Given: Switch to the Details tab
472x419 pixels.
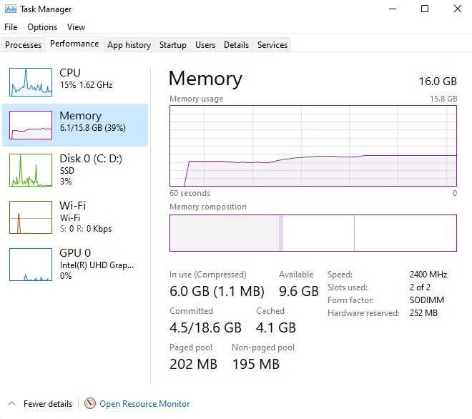Looking at the screenshot, I should point(236,45).
